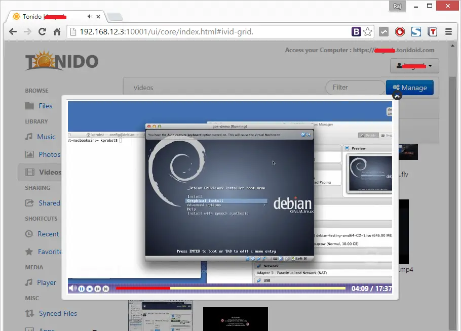Click the Raj profile button

[397, 6]
